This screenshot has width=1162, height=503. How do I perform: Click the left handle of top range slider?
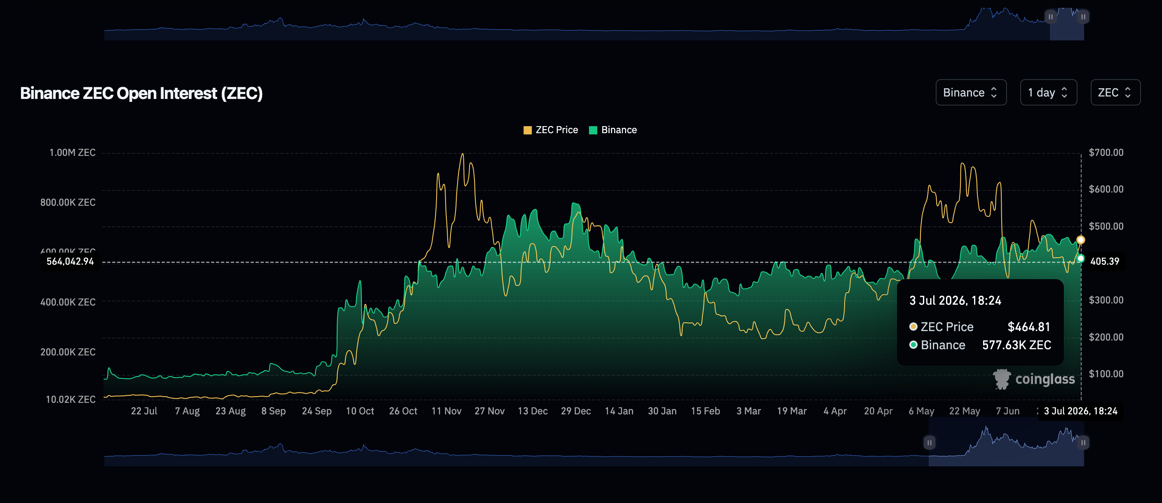pyautogui.click(x=1051, y=16)
